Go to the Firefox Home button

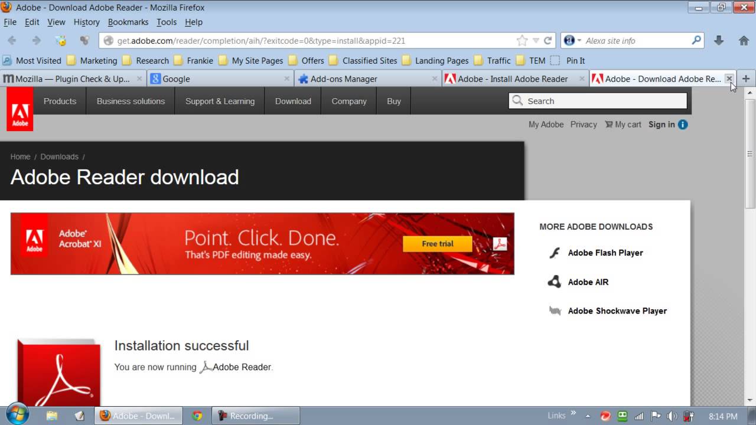[x=744, y=41]
